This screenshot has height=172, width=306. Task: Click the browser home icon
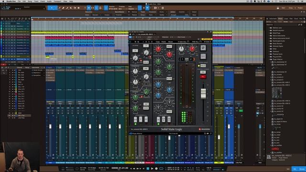coord(267,19)
